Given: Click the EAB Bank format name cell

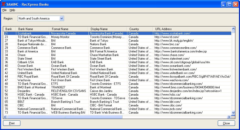Looking at the screenshot, I should pos(57,62).
